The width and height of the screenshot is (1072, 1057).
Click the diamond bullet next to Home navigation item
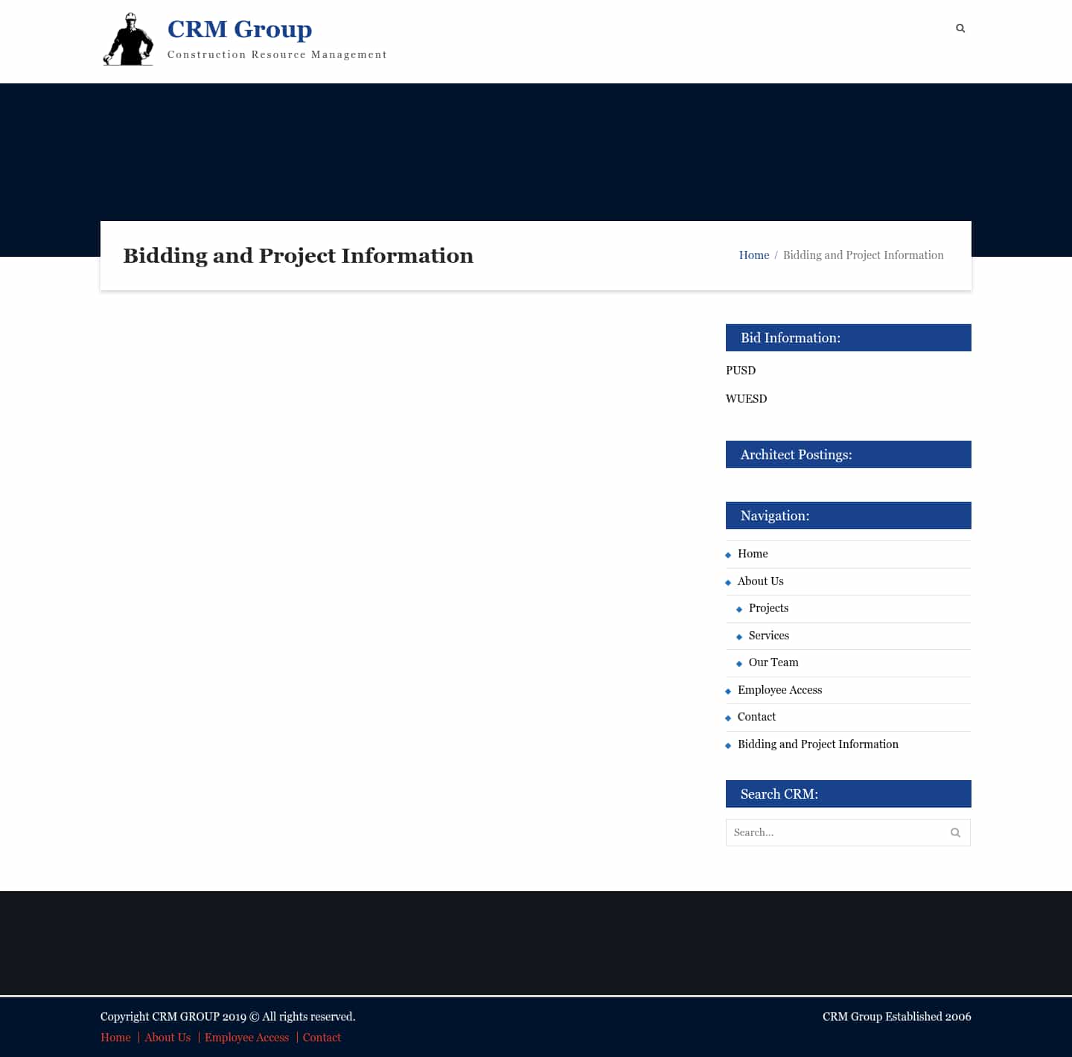727,555
